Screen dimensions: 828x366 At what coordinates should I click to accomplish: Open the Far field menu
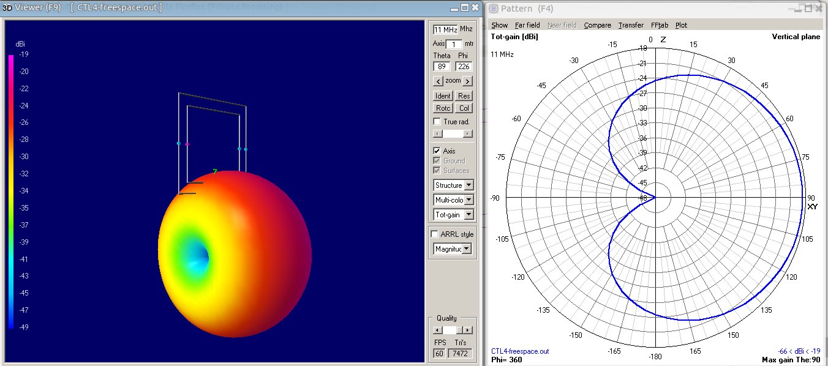point(527,25)
